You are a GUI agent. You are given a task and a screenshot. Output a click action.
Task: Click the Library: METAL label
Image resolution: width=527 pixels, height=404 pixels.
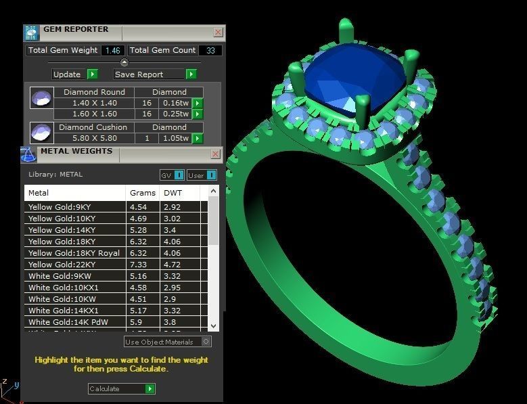point(55,175)
